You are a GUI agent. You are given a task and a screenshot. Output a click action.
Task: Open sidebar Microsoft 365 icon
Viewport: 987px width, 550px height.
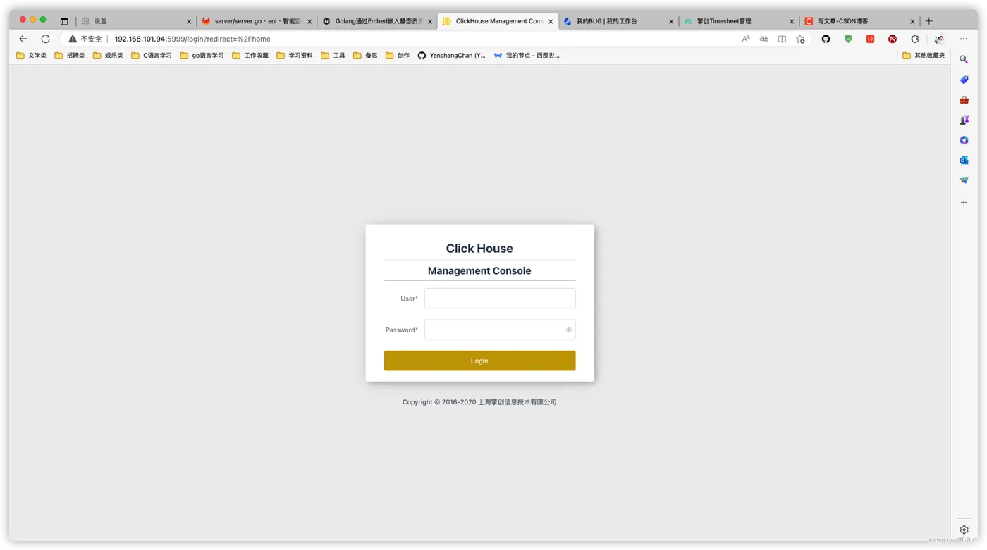pos(964,140)
